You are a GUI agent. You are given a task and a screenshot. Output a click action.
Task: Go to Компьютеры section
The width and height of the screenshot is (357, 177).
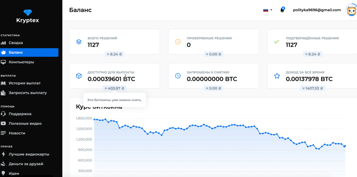click(21, 62)
